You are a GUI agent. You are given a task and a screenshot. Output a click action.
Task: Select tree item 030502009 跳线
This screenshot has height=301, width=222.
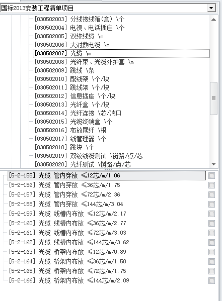tap(64, 70)
